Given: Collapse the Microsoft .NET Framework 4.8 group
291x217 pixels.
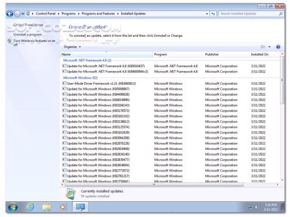Looking at the screenshot, I should click(x=87, y=61).
